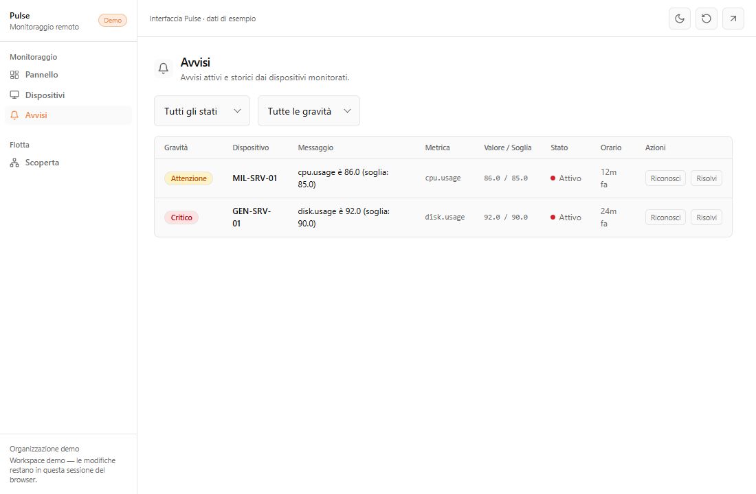756x494 pixels.
Task: Click the 12m fa timestamp
Action: coord(608,178)
